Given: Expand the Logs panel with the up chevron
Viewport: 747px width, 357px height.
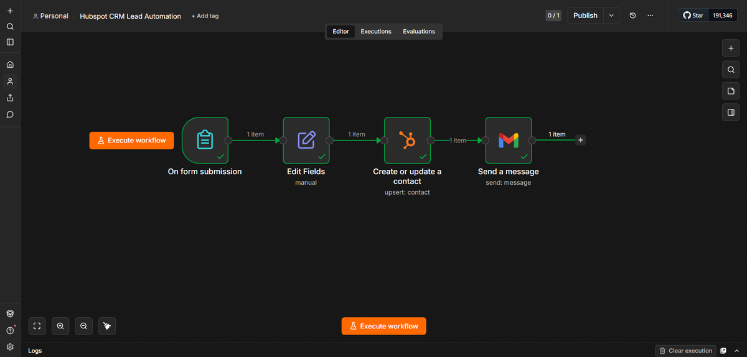Looking at the screenshot, I should point(737,351).
